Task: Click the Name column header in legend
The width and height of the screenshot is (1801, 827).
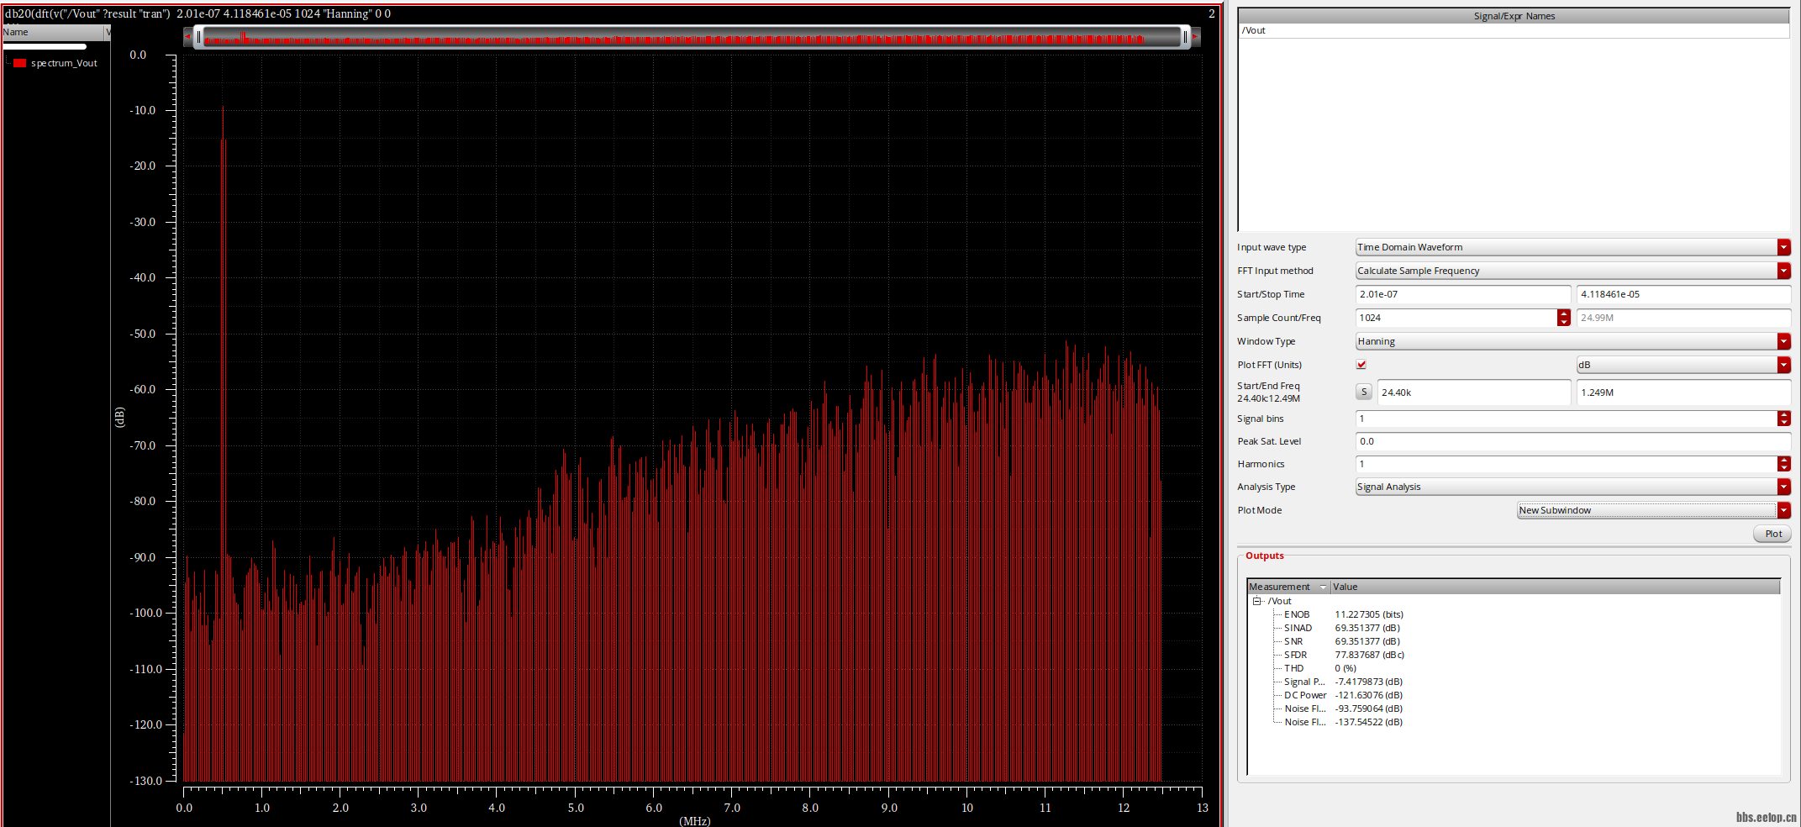Action: (52, 32)
